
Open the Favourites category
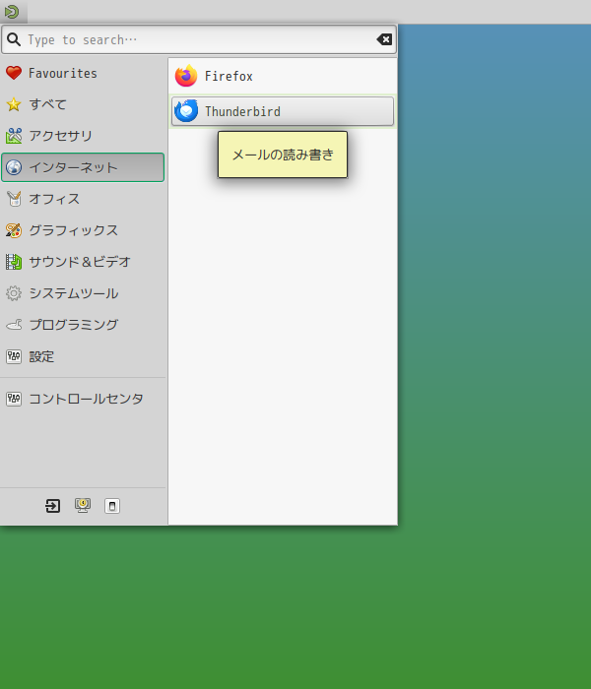(x=83, y=73)
